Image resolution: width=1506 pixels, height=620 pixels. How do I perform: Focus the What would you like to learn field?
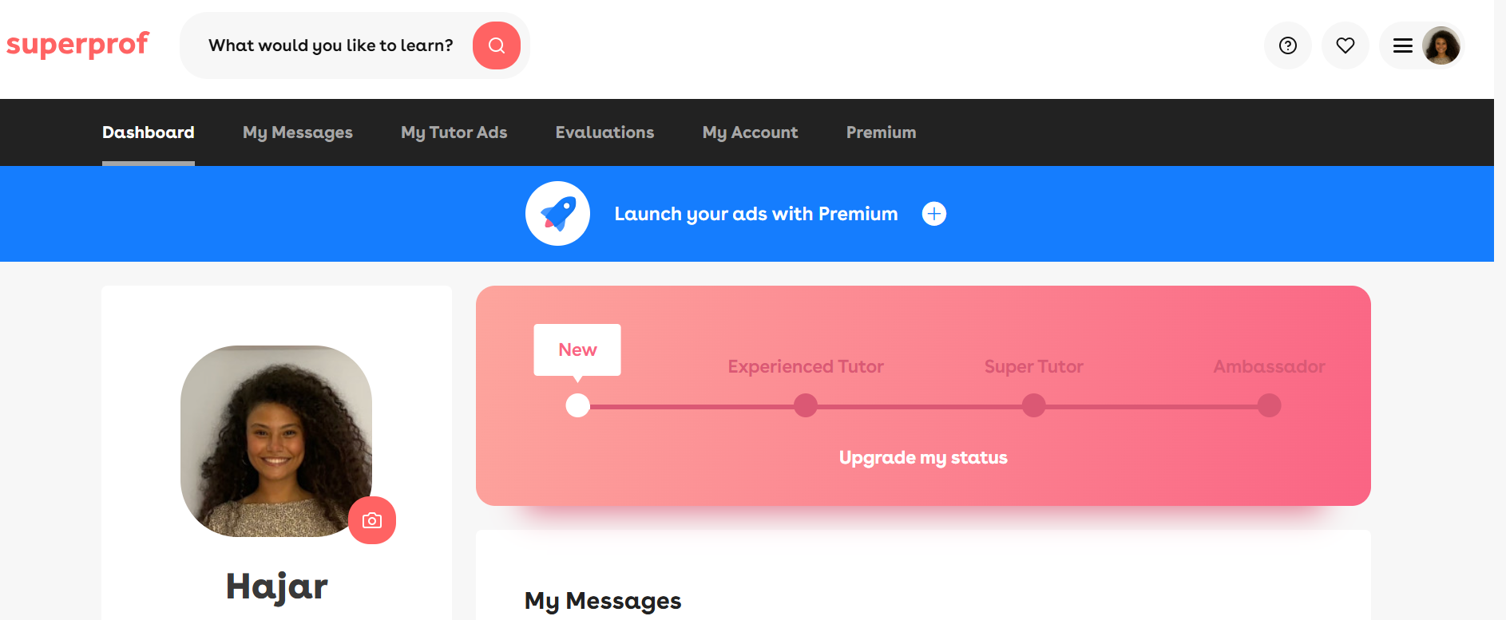click(x=331, y=45)
